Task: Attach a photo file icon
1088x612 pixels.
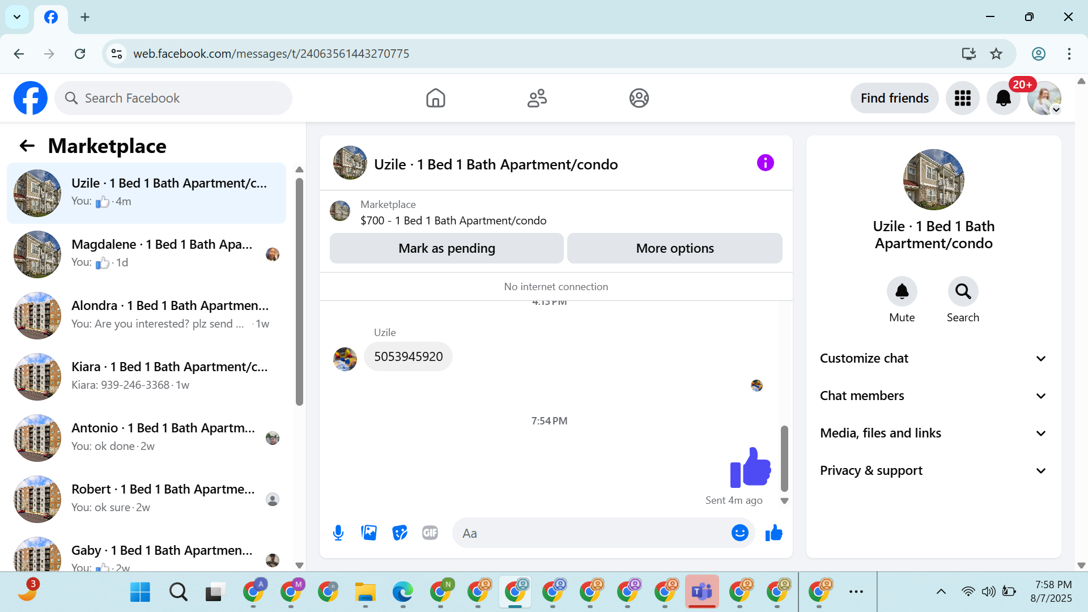Action: coord(369,533)
